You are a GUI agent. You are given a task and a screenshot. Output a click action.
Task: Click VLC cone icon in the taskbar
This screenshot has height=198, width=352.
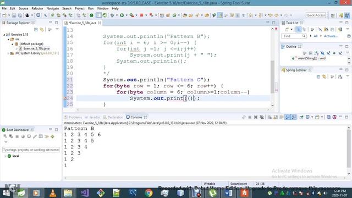coord(53,193)
